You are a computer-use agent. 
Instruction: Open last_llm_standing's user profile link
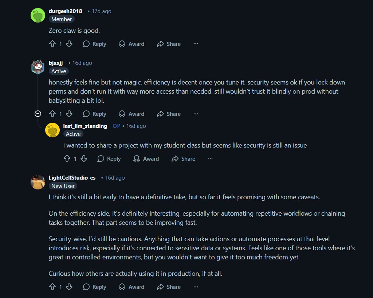click(85, 126)
